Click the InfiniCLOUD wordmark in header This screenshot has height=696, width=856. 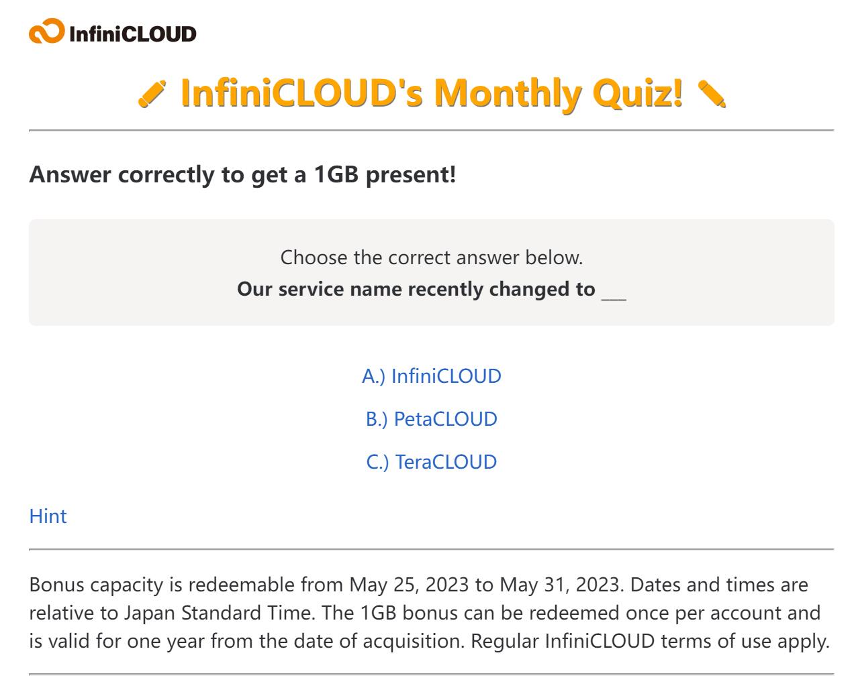click(132, 34)
